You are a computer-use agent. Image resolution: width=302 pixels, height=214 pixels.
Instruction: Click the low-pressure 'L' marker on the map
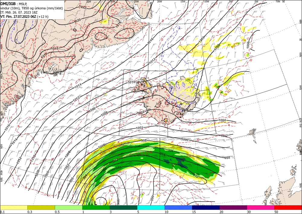[x=95, y=203]
